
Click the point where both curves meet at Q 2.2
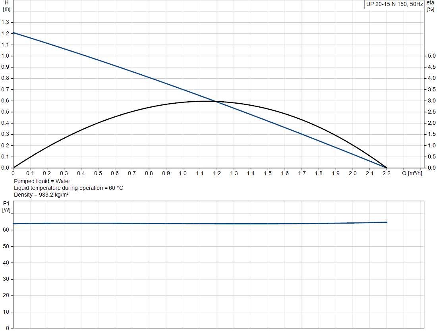(x=387, y=168)
